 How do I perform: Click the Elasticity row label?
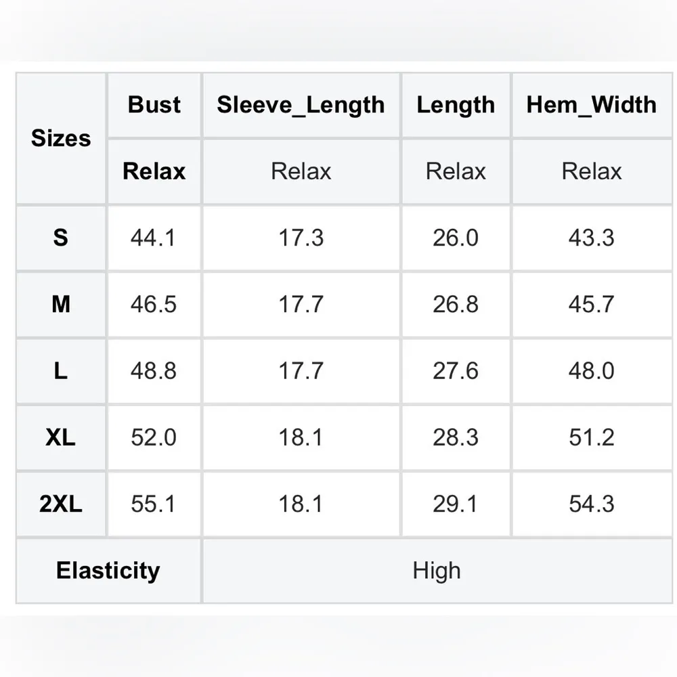pyautogui.click(x=108, y=570)
